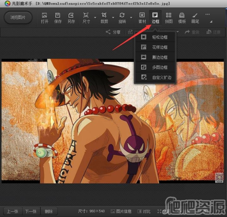227x217 pixels.
Task: Choose 多图边框 from the border menu
Action: [155, 67]
